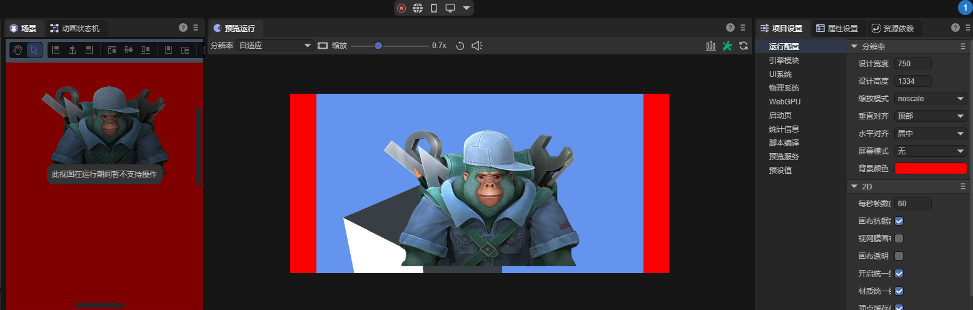Click the reset zoom icon beside 0.7x
The width and height of the screenshot is (973, 310).
pos(460,46)
